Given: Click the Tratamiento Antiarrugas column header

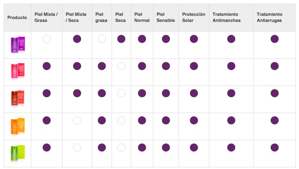Looking at the screenshot, I should 269,17.
